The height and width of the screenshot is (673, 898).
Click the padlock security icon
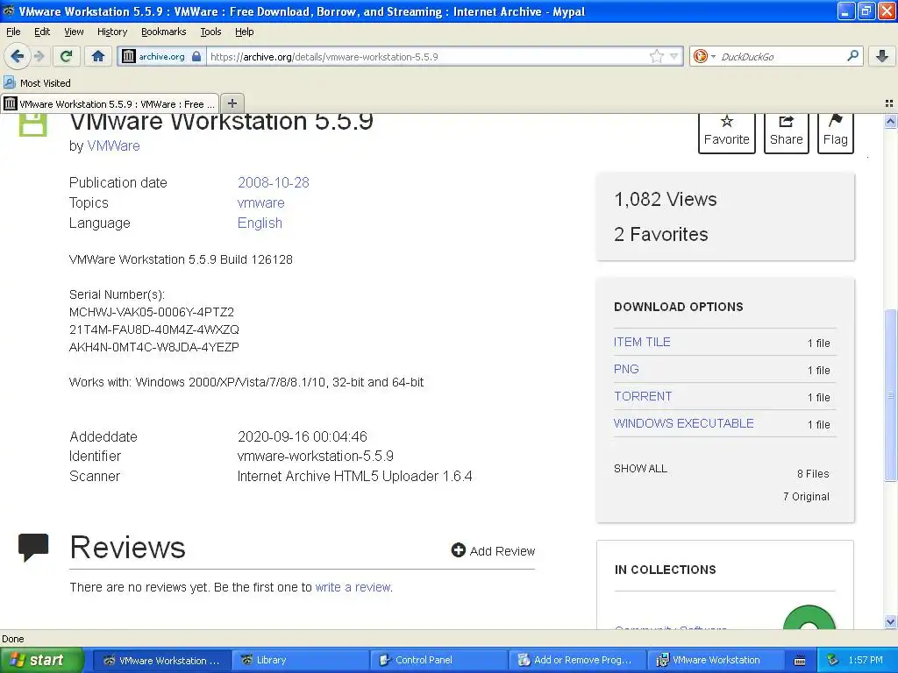pyautogui.click(x=196, y=56)
